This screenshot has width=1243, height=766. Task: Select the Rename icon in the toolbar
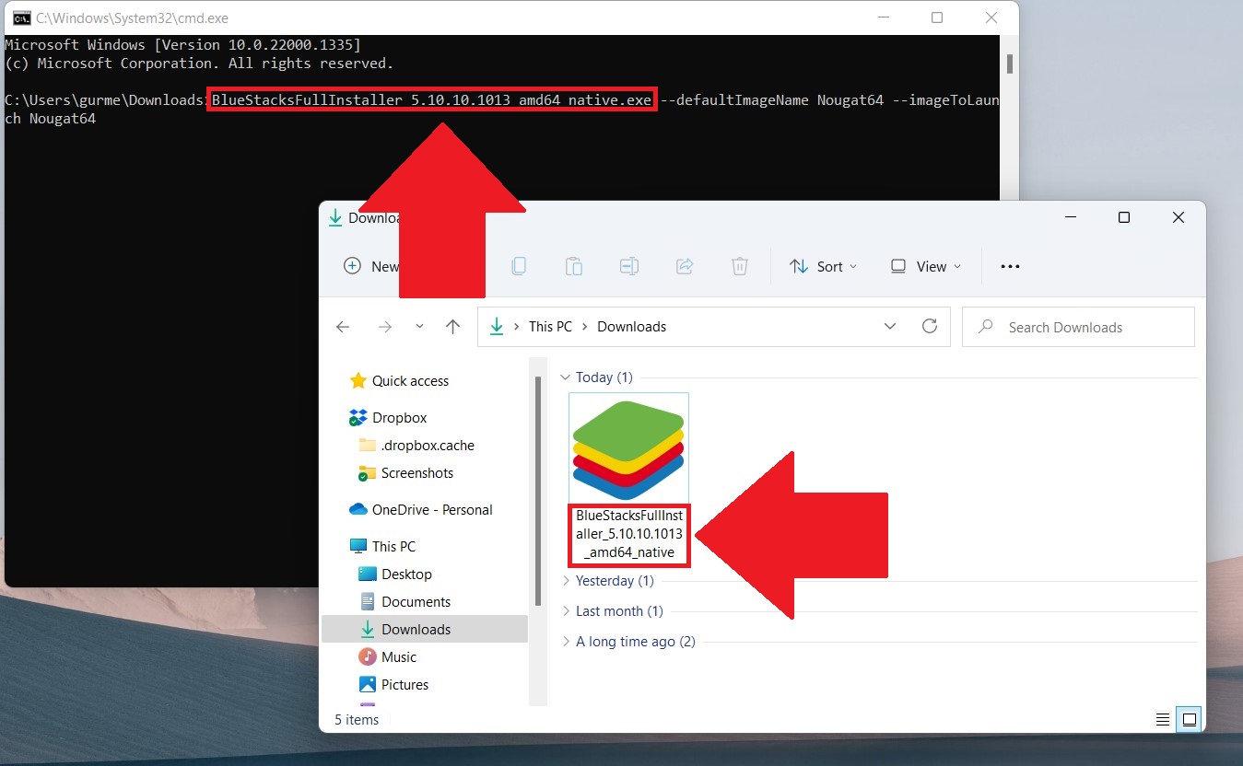pyautogui.click(x=629, y=266)
